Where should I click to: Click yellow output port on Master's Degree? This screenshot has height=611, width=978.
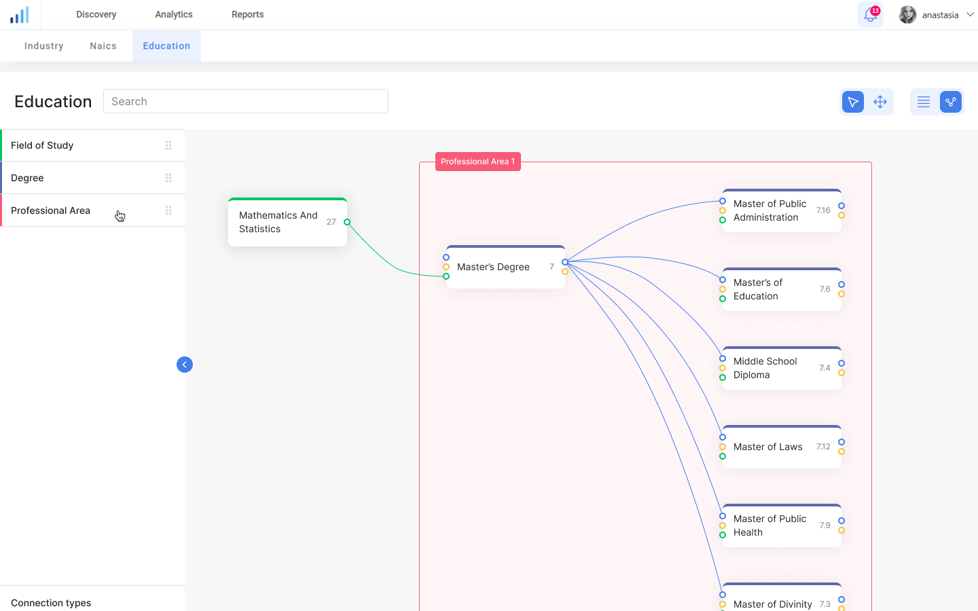click(x=565, y=272)
